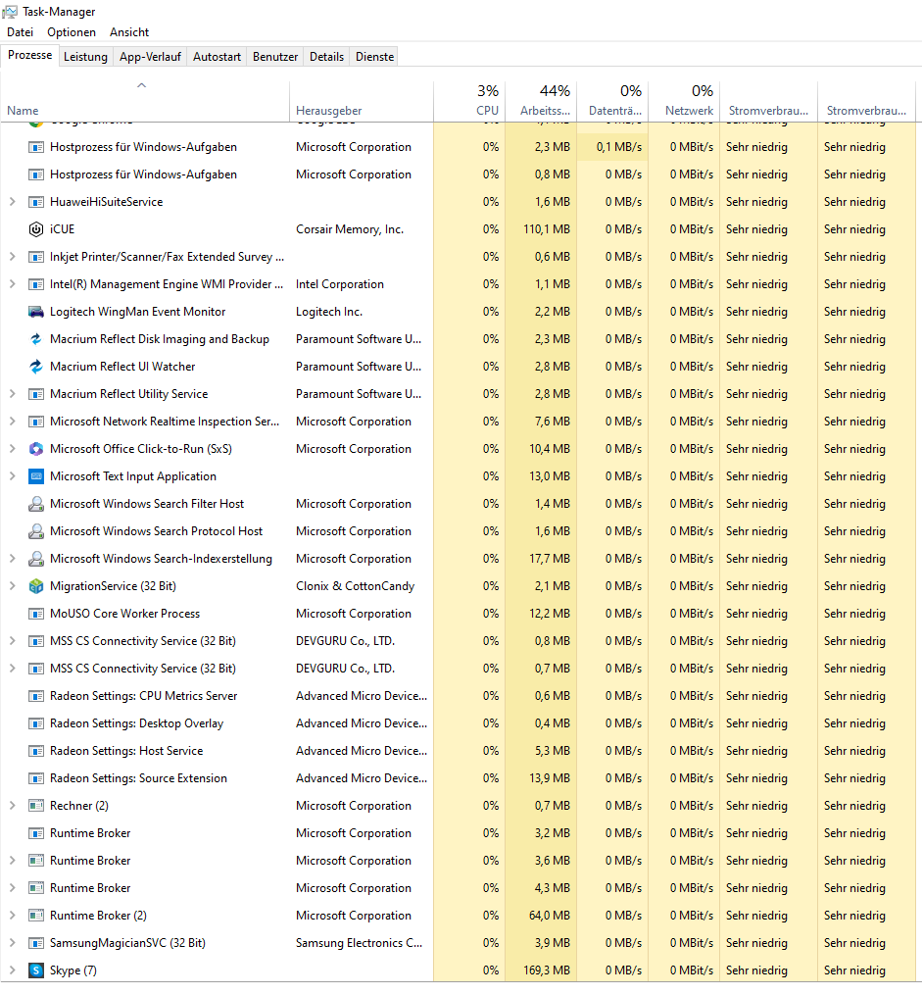Expand the Skype (7) process group
This screenshot has height=995, width=922.
[12, 970]
